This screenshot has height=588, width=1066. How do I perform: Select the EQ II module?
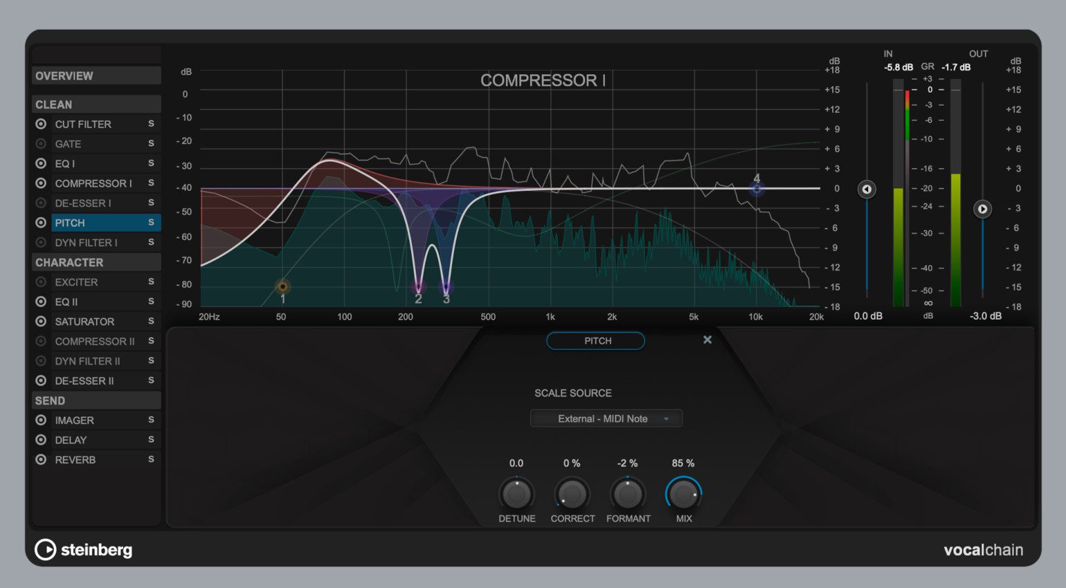[66, 302]
